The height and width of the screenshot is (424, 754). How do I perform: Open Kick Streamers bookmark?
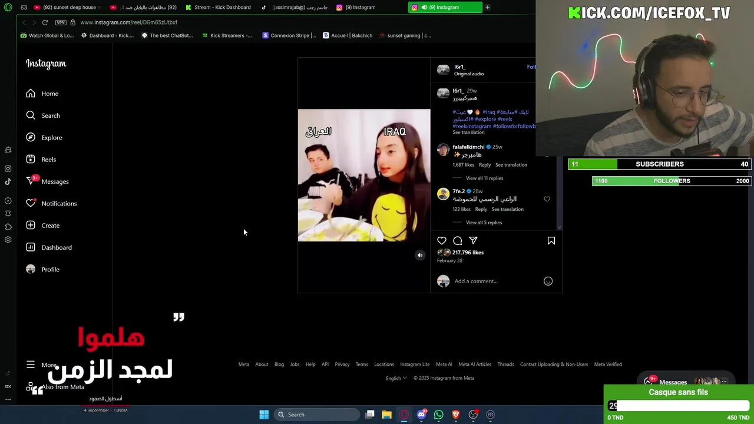[x=227, y=35]
